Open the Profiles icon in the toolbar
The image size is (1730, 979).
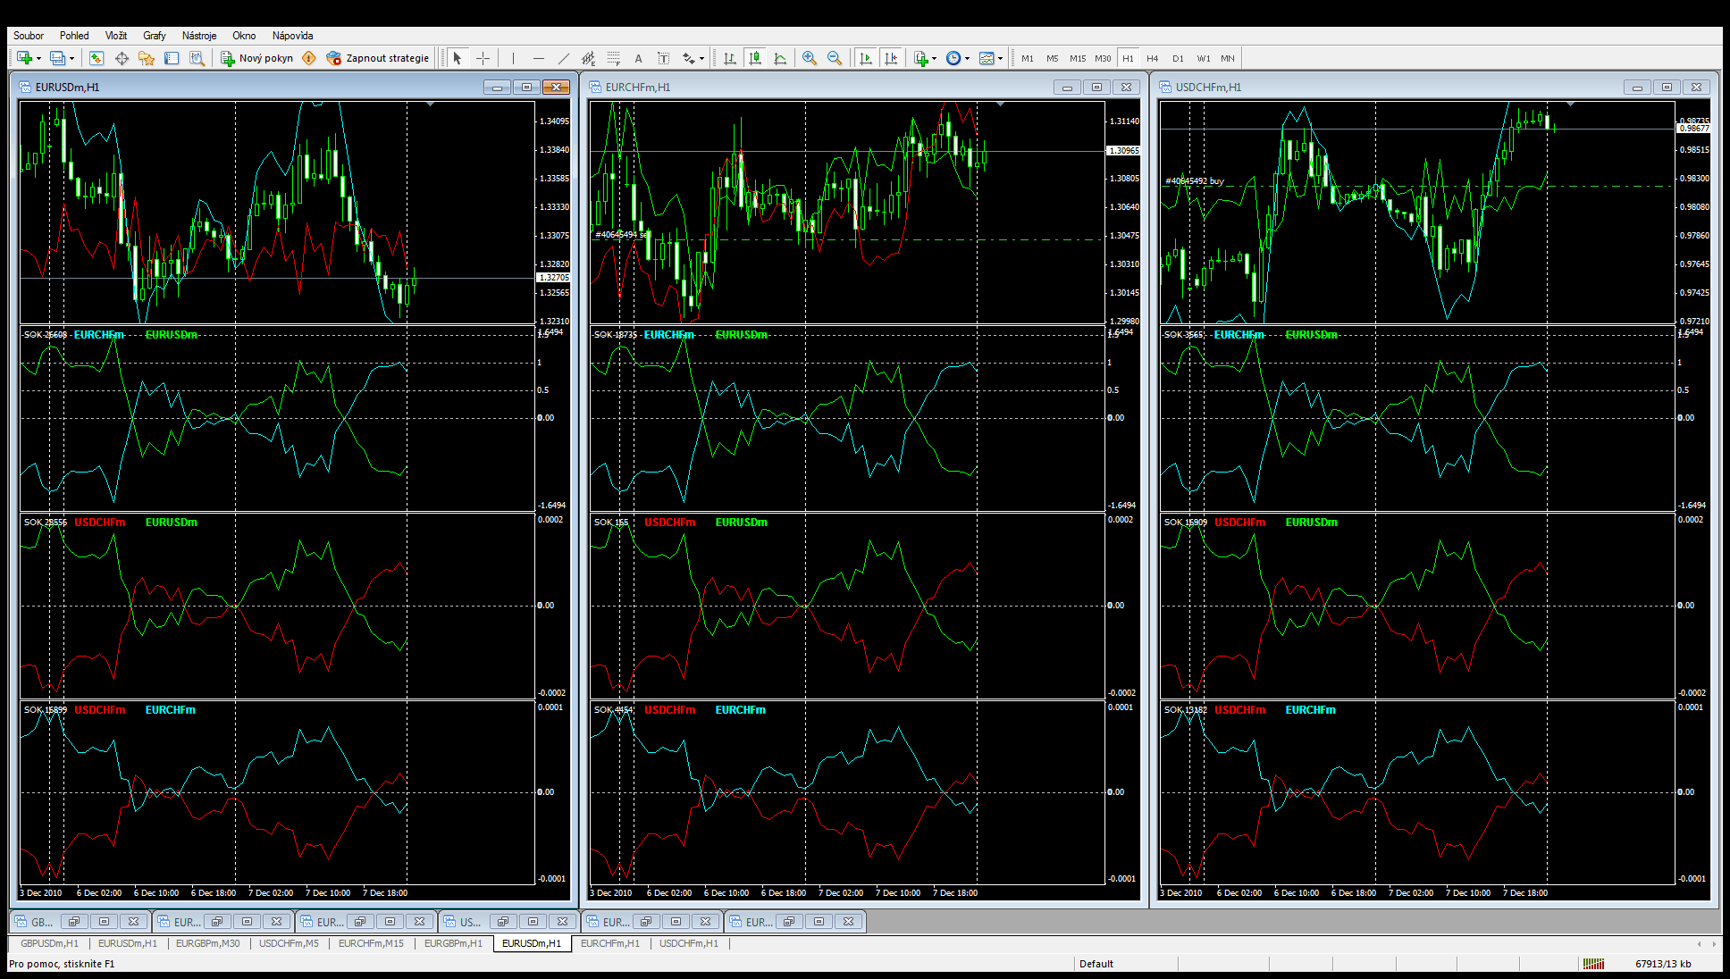(x=58, y=58)
